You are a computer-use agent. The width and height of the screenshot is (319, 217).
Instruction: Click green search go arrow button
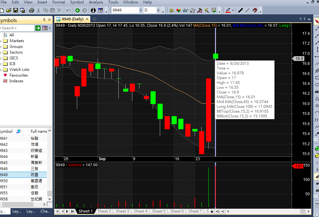[x=38, y=28]
